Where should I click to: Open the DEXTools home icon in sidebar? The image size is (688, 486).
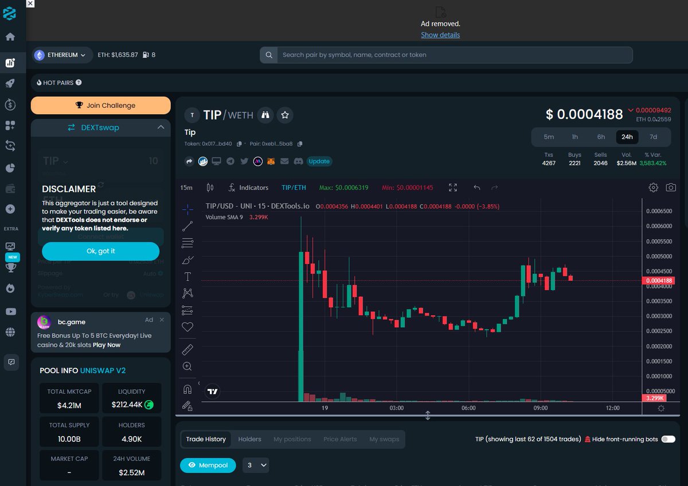coord(10,37)
